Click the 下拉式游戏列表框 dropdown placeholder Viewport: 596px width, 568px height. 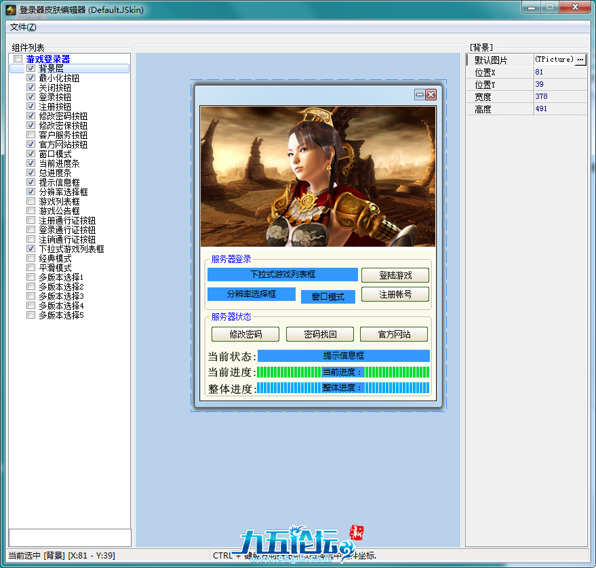click(x=282, y=275)
